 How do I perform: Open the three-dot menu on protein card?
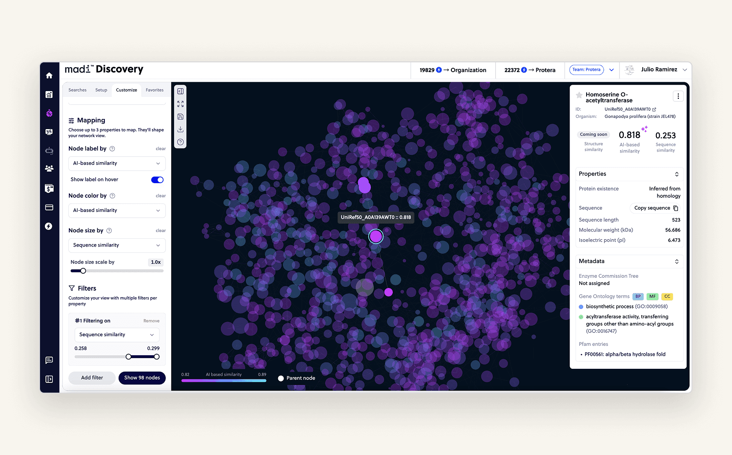click(x=678, y=96)
